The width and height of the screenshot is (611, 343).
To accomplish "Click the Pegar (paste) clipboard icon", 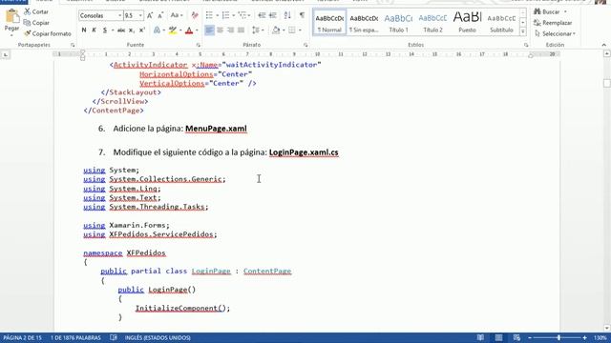I will click(12, 17).
